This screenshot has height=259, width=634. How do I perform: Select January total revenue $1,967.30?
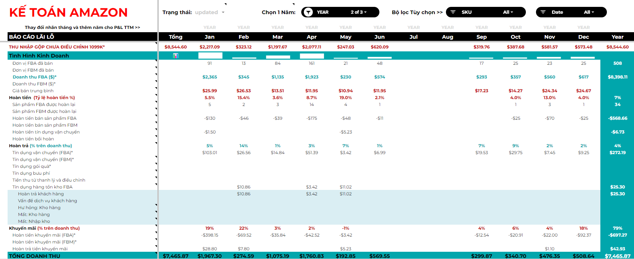[210, 256]
